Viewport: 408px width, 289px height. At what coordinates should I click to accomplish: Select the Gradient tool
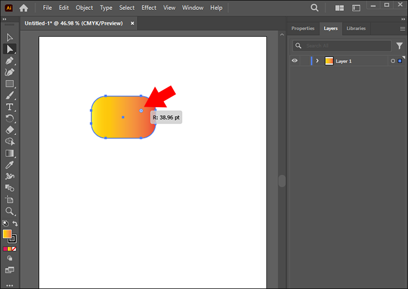click(10, 153)
